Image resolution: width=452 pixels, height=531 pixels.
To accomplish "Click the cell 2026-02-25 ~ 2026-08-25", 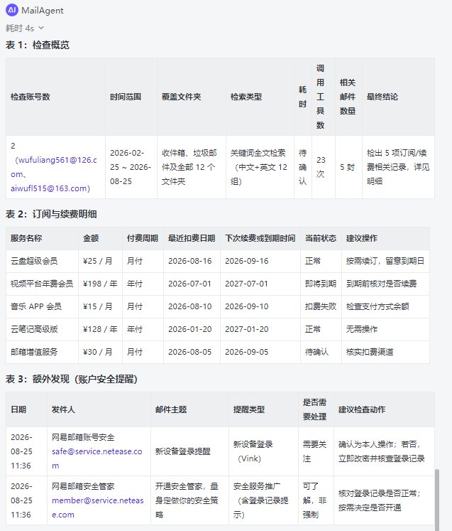I will 131,167.
